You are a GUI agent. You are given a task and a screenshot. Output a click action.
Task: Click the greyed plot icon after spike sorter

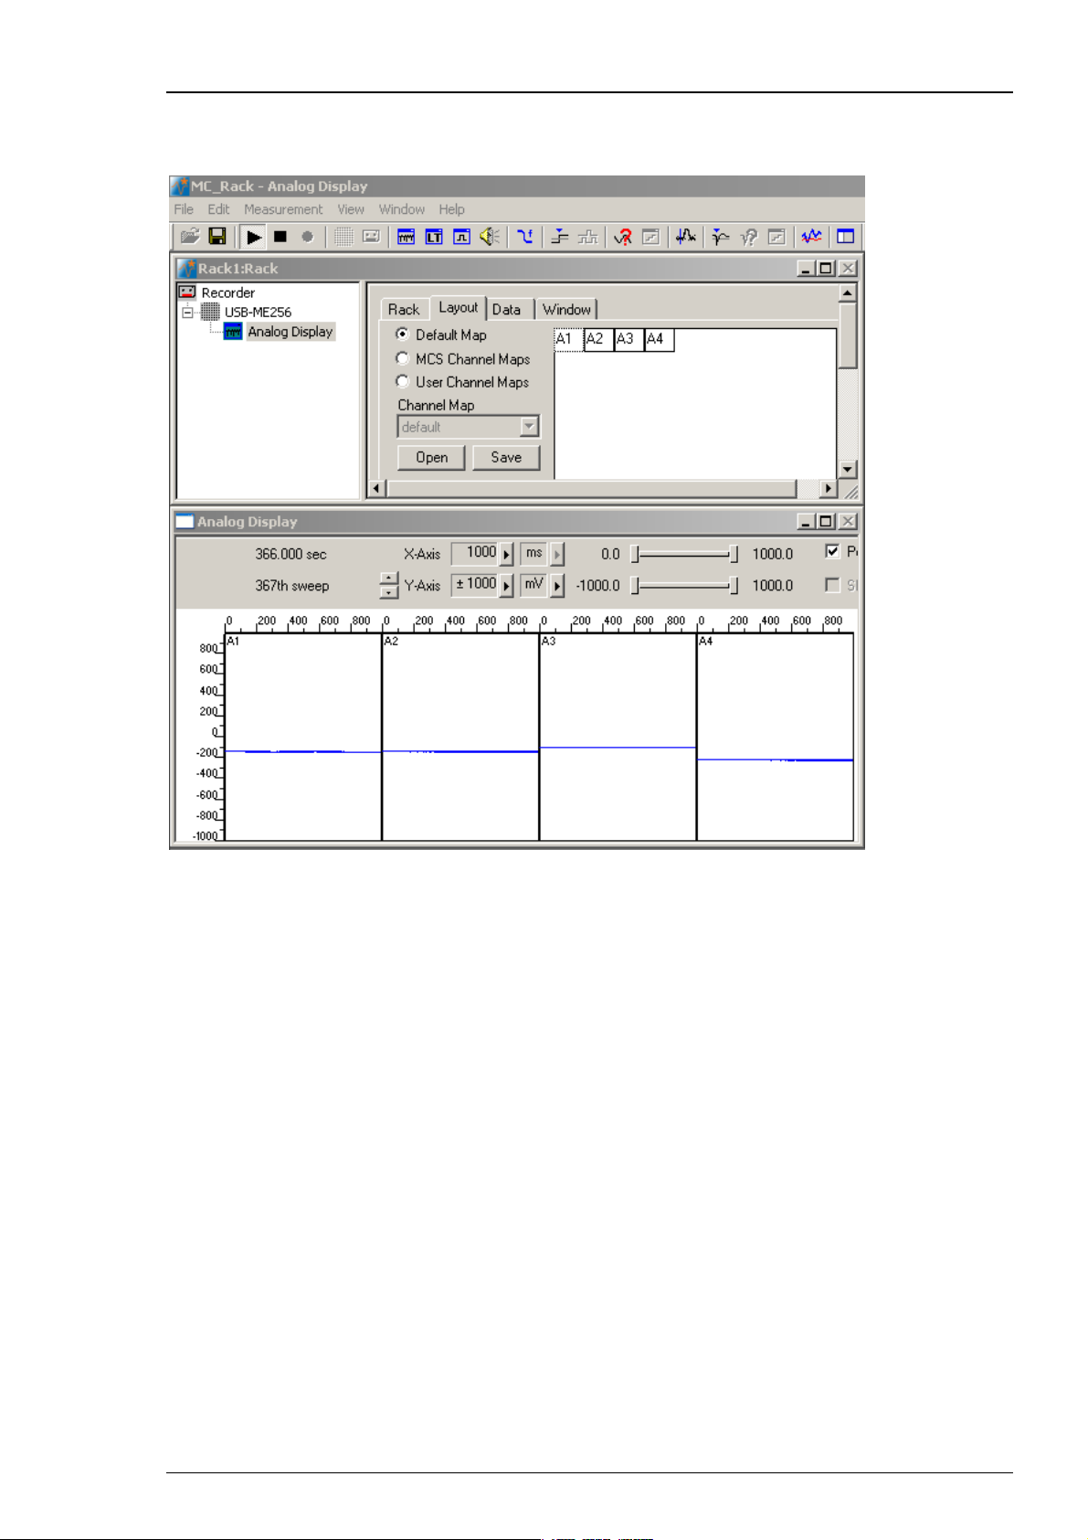[650, 237]
